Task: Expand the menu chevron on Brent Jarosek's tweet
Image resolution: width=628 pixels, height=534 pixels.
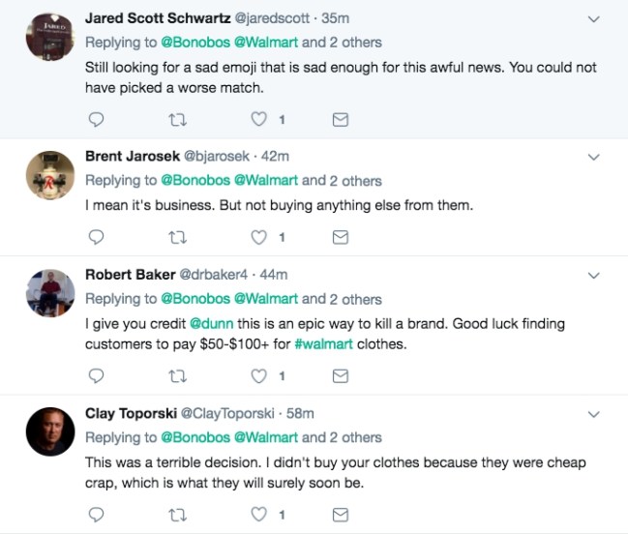Action: [594, 157]
